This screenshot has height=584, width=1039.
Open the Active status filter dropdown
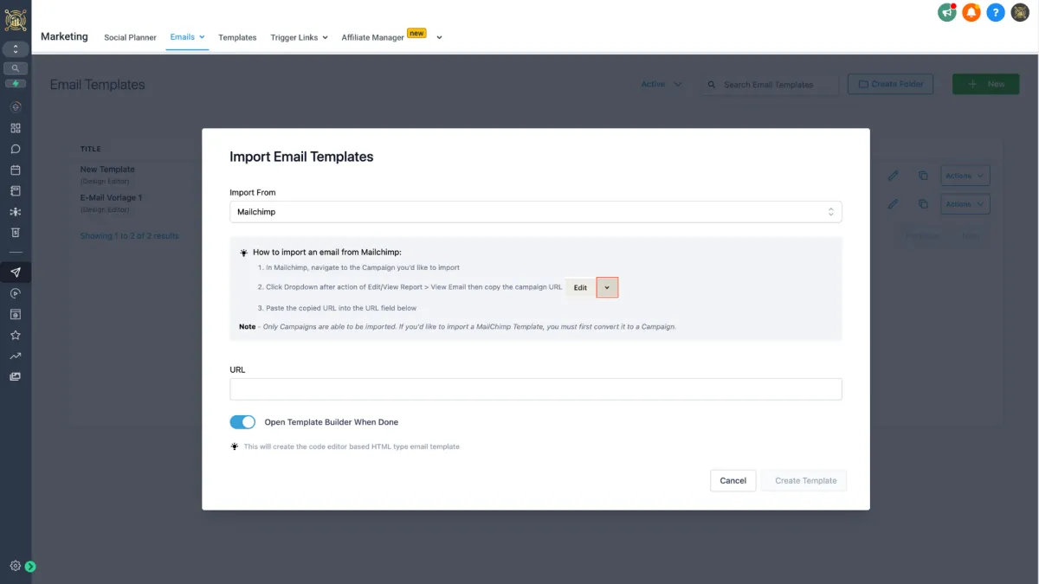661,84
